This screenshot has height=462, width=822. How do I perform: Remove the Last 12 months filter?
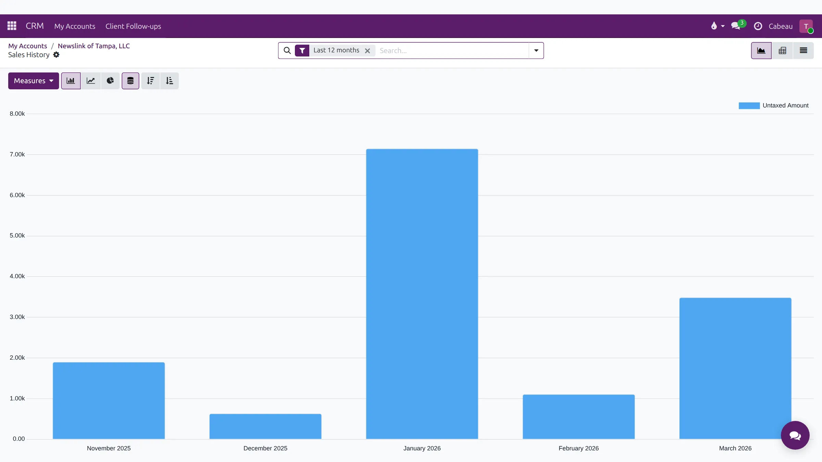[368, 51]
